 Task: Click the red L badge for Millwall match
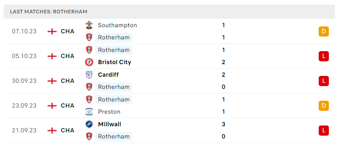[x=324, y=130]
